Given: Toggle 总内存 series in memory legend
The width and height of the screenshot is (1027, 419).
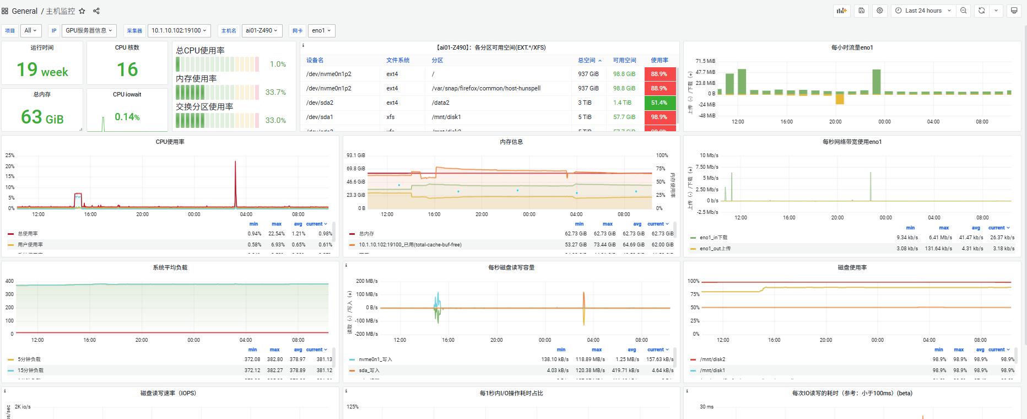Looking at the screenshot, I should click(x=366, y=234).
